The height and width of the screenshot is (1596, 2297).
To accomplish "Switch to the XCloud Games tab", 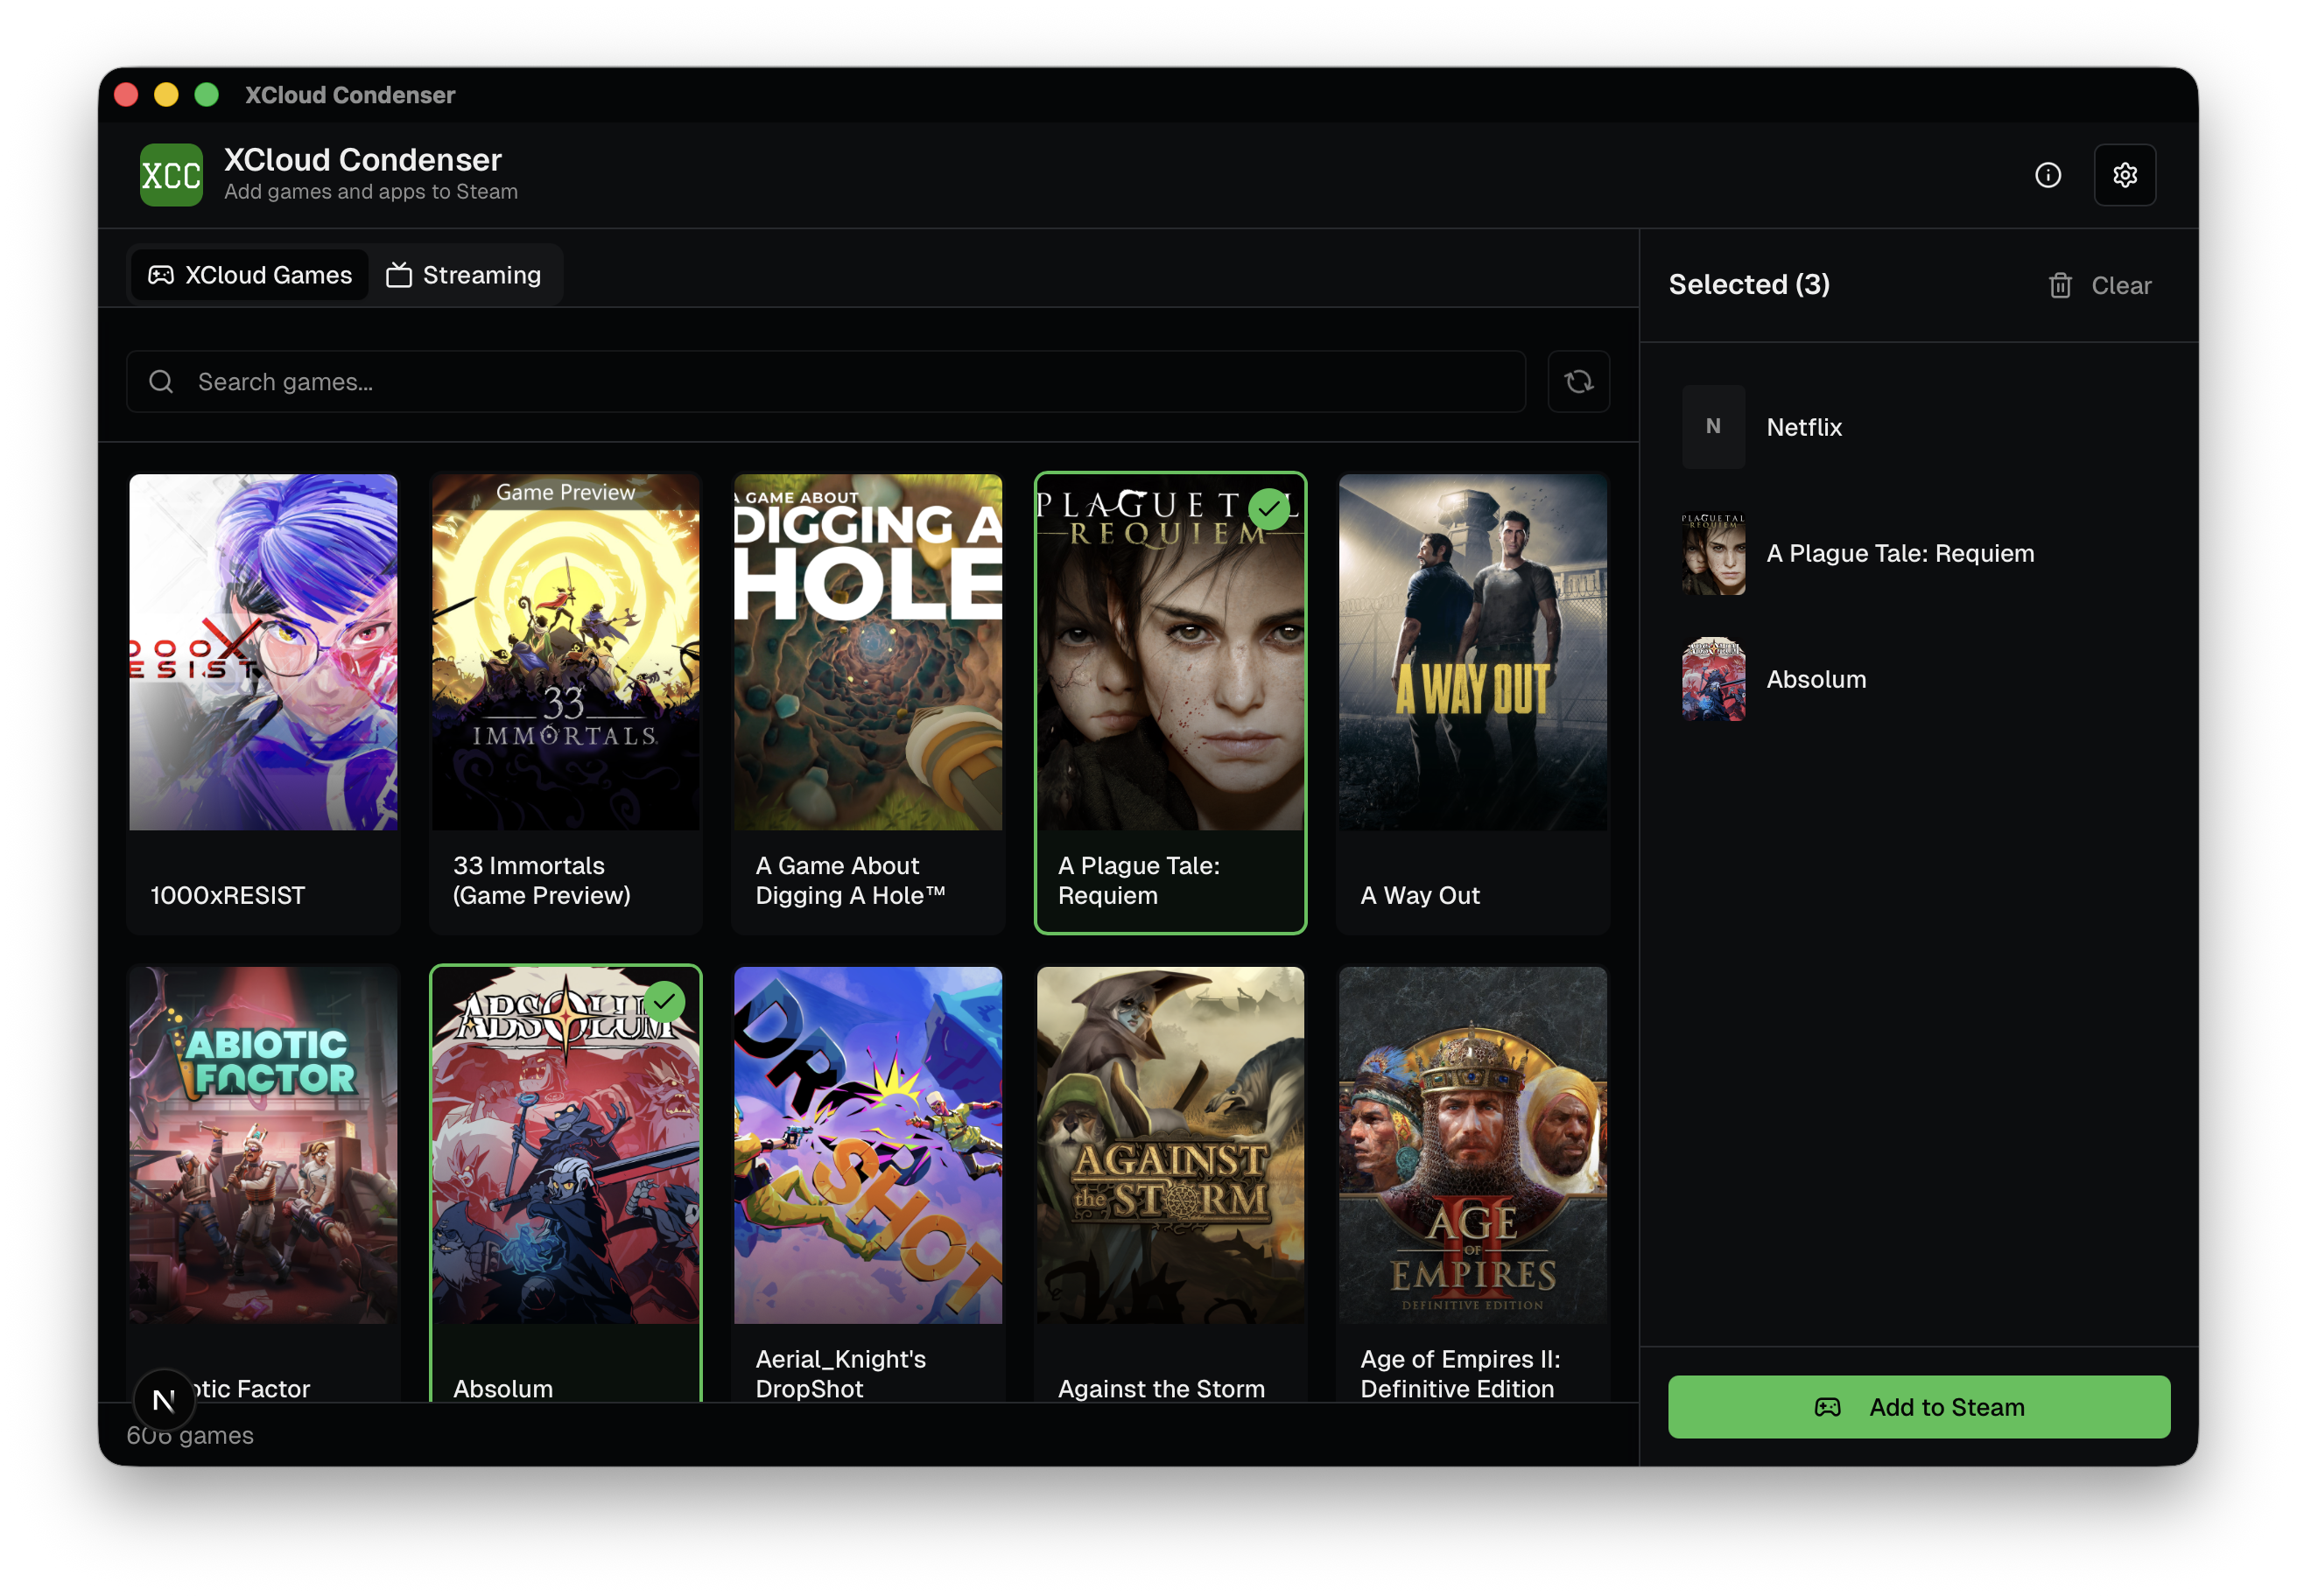I will (x=249, y=275).
